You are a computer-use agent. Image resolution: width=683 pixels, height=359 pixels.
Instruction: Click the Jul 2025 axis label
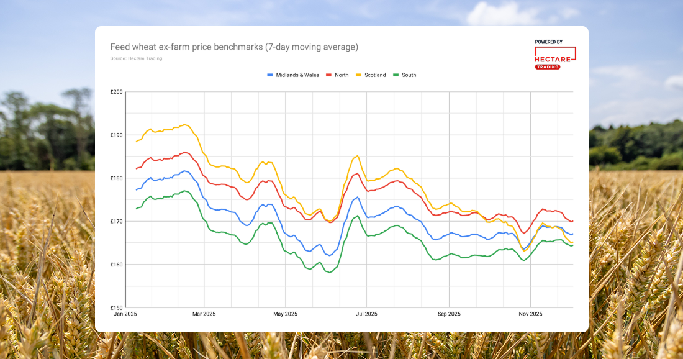pyautogui.click(x=366, y=314)
